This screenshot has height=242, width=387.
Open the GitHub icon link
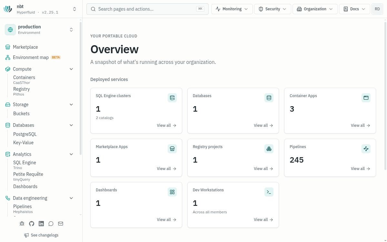pos(32,224)
